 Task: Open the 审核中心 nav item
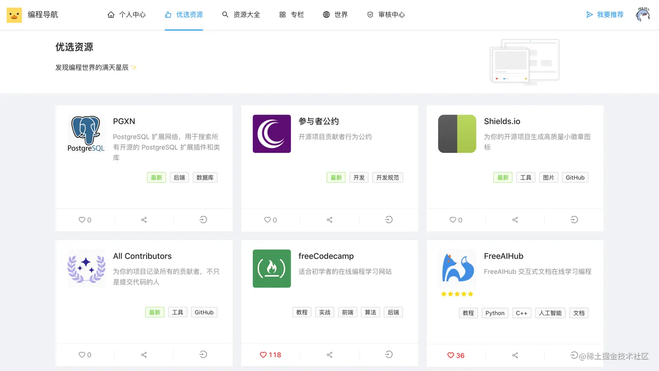coord(386,15)
